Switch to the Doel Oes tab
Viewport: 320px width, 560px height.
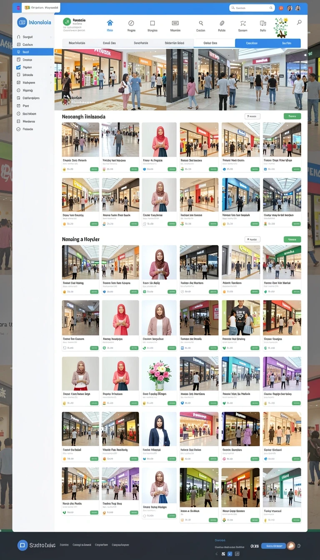[109, 43]
